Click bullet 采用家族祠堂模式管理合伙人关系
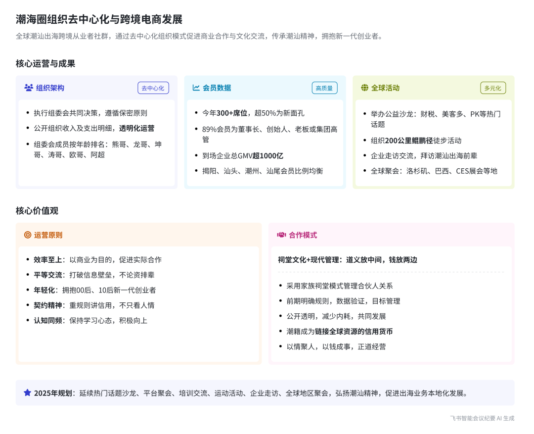The width and height of the screenshot is (534, 434). [340, 286]
